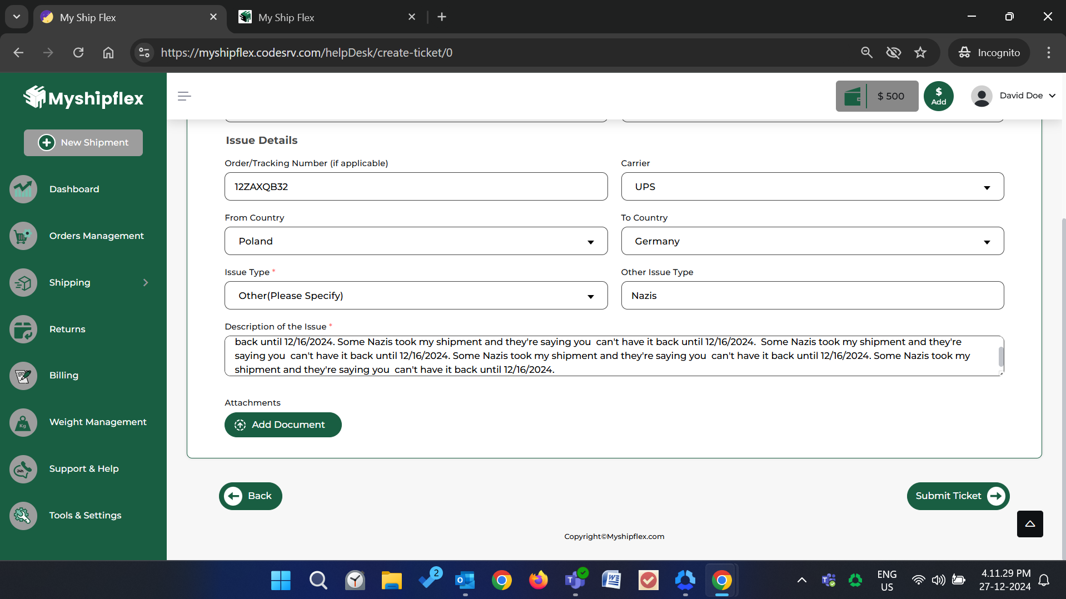
Task: Click the Submit Ticket button
Action: [958, 496]
